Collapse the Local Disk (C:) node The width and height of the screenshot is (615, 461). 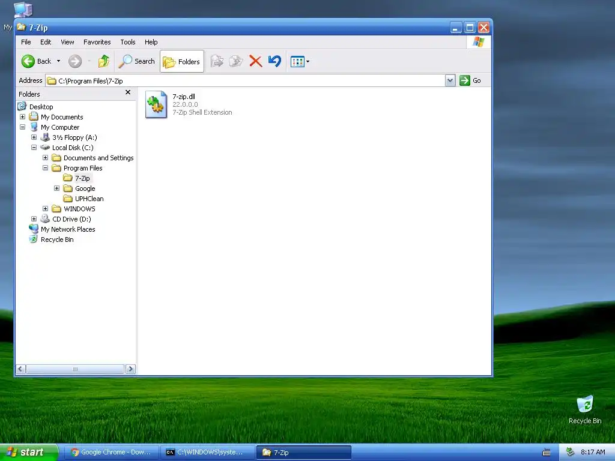(x=34, y=148)
